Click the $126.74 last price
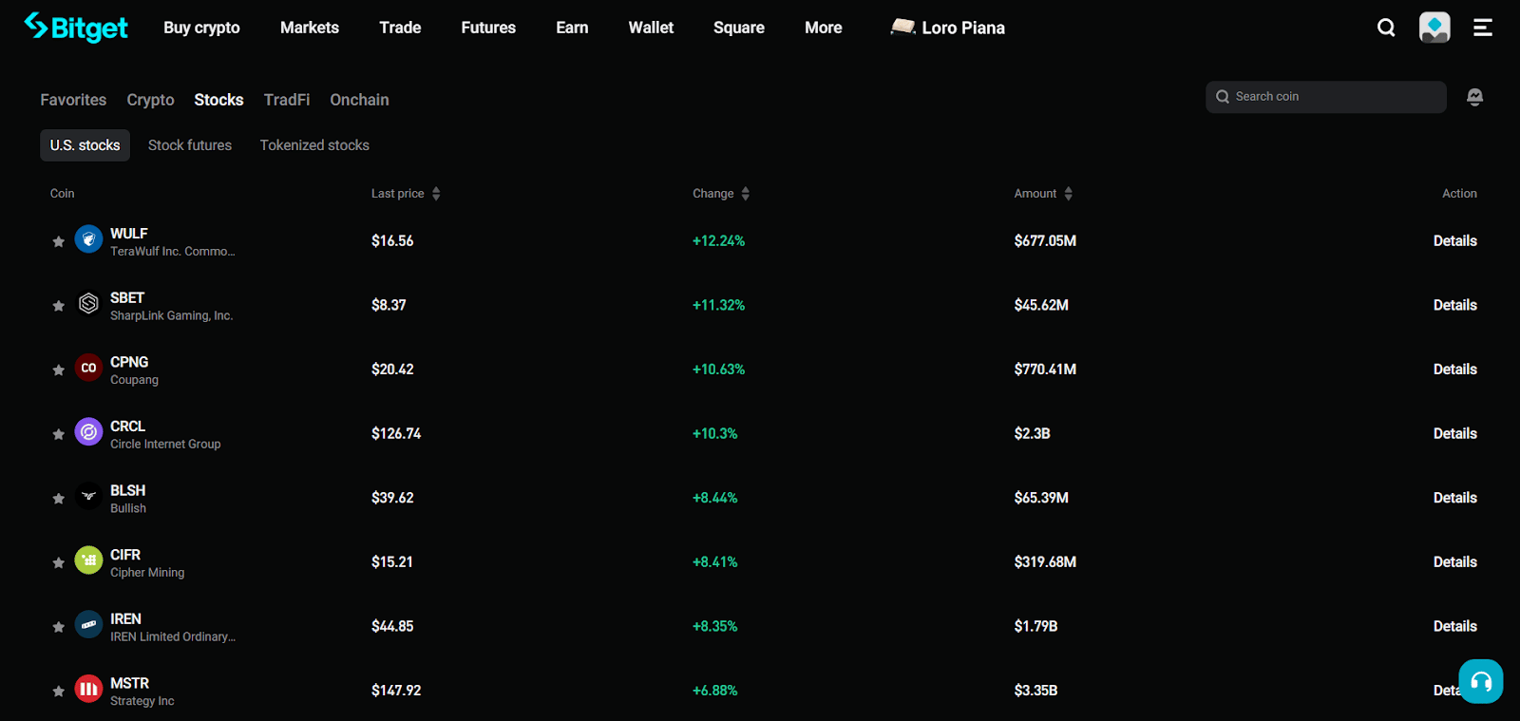 (396, 434)
